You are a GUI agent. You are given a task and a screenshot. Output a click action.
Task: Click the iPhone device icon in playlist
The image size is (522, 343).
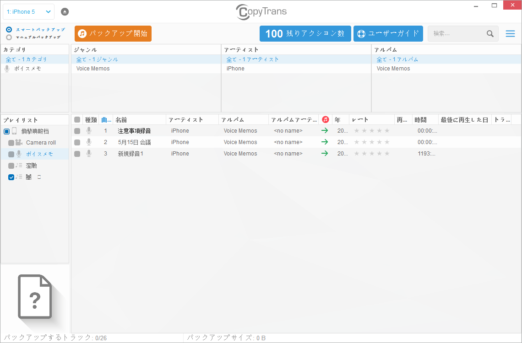(14, 131)
